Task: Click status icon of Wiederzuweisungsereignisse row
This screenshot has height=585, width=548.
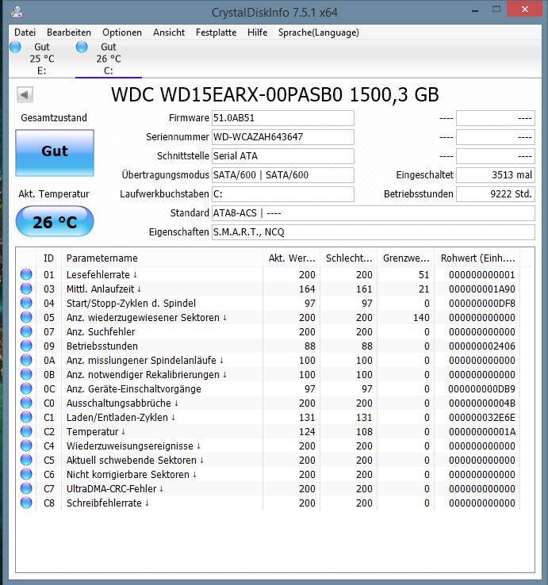Action: [x=26, y=445]
